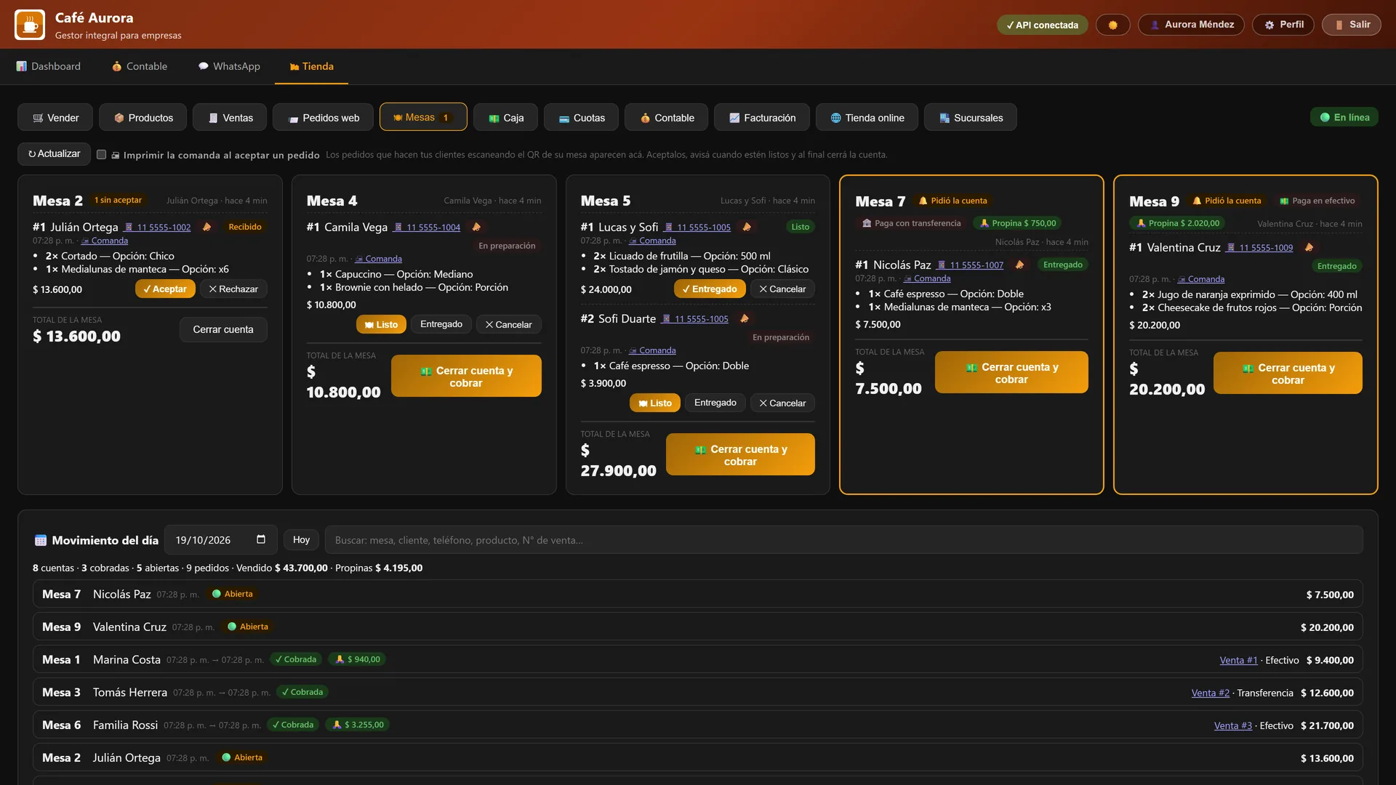Accept Julián Ortega's order on Mesa 2
Image resolution: width=1396 pixels, height=785 pixels.
(165, 289)
